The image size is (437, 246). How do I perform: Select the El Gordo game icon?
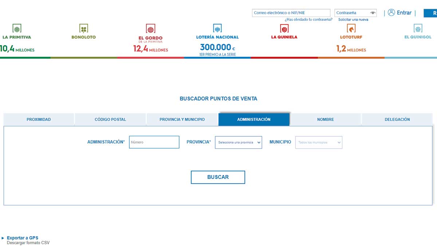(x=150, y=28)
